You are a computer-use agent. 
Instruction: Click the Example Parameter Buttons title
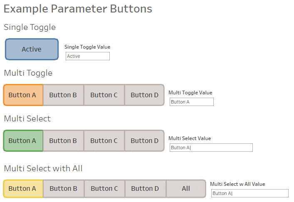point(78,9)
